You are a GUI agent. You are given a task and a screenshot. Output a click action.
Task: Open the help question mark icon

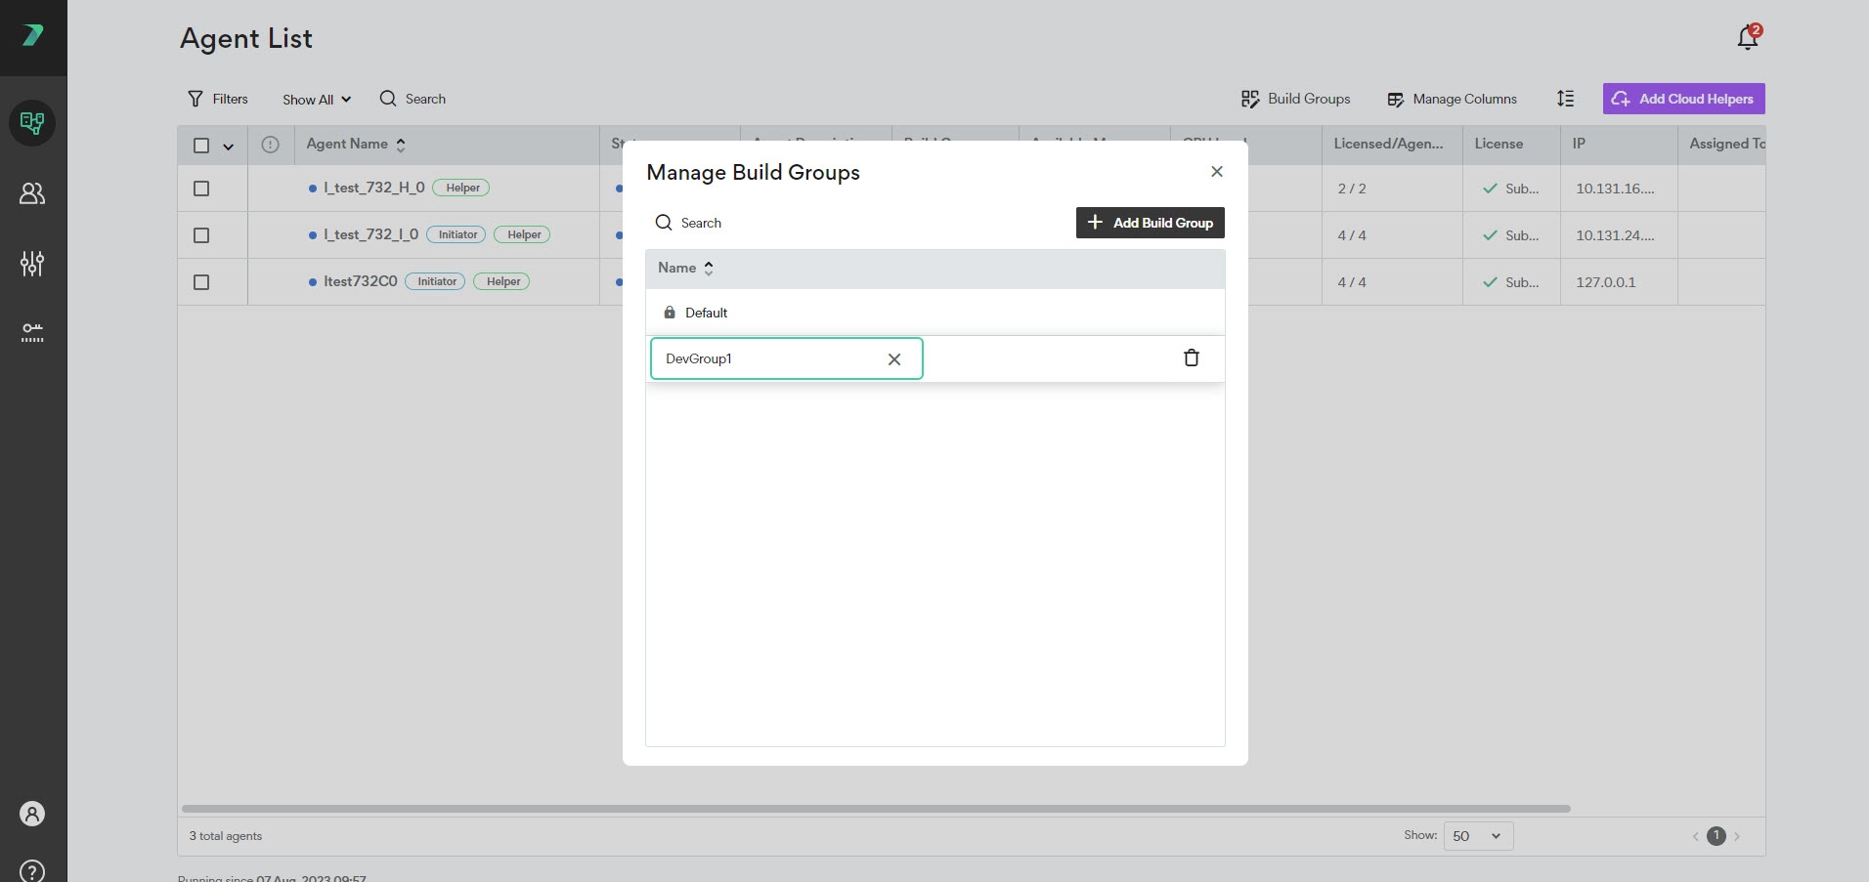pyautogui.click(x=32, y=870)
